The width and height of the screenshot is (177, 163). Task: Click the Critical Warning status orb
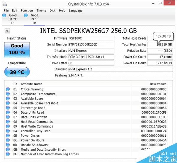coord(8,89)
